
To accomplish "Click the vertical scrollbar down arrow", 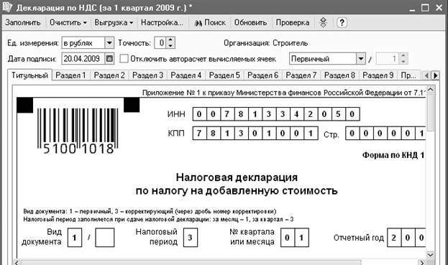I will point(430,254).
